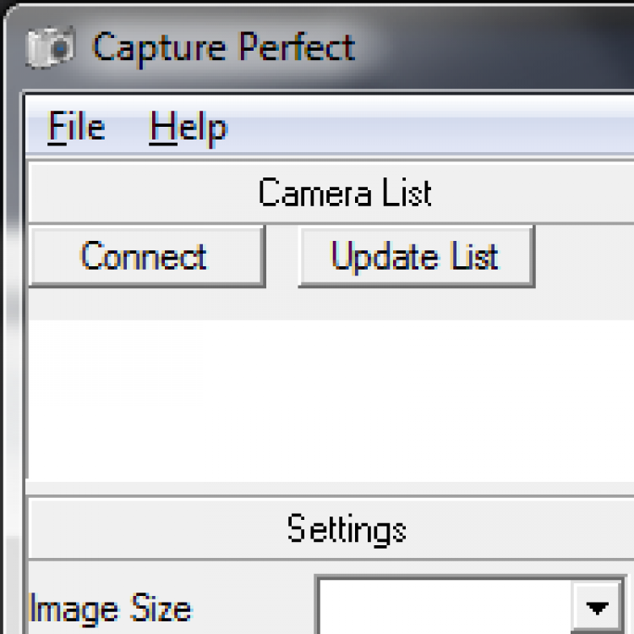
Task: Click the Camera List header bar
Action: coord(331,193)
